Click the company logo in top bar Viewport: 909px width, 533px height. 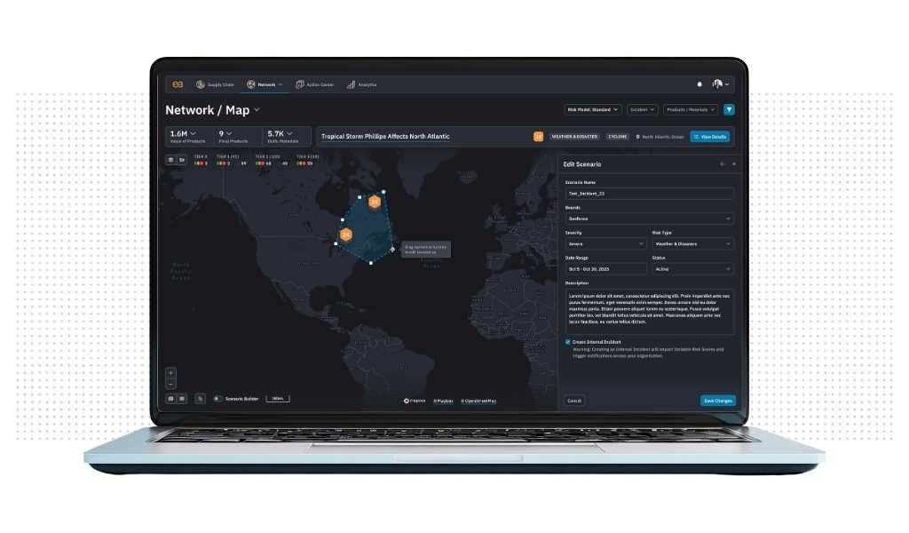tap(178, 84)
